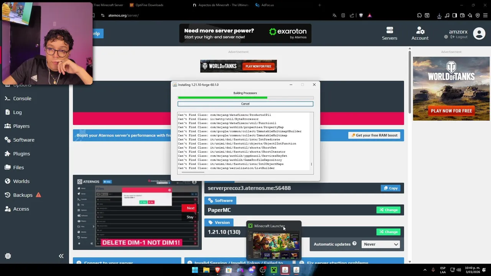Click the Logout link
Image resolution: width=491 pixels, height=276 pixels.
(459, 37)
